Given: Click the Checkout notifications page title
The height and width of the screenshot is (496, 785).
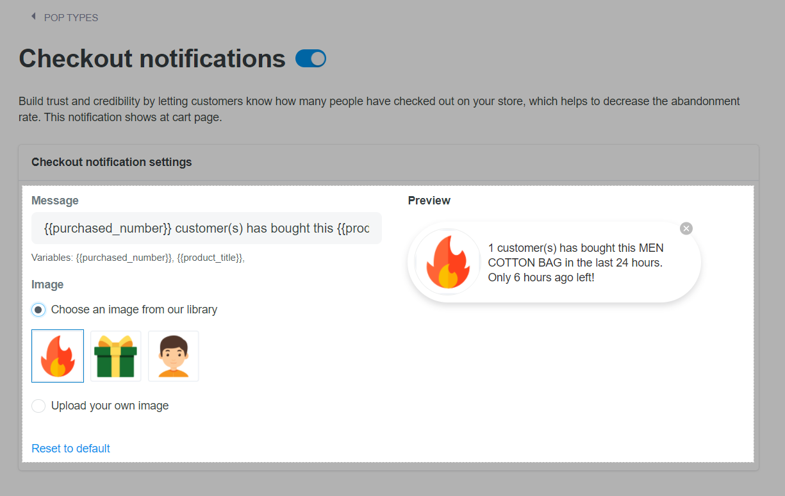Looking at the screenshot, I should tap(152, 59).
